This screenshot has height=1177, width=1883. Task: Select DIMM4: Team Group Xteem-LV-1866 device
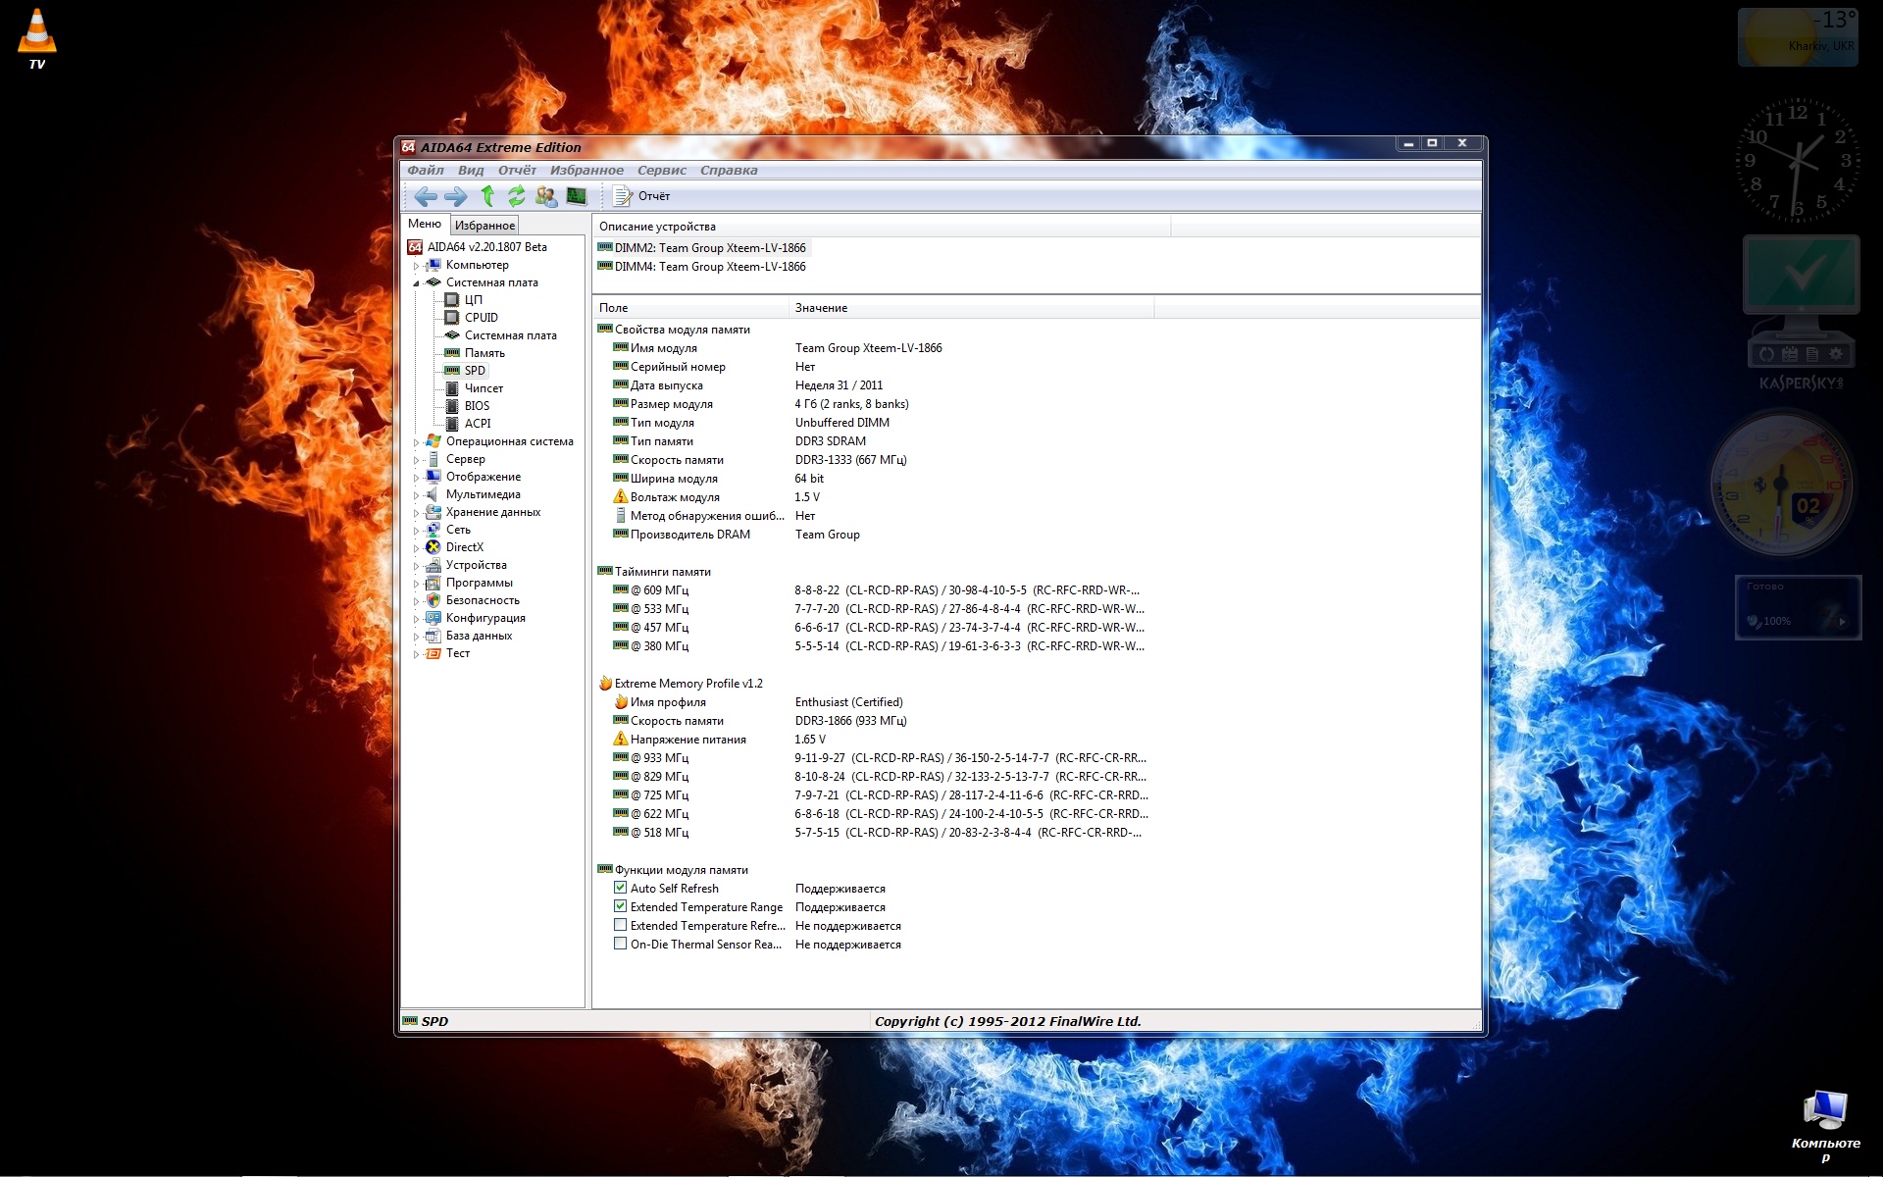coord(702,267)
